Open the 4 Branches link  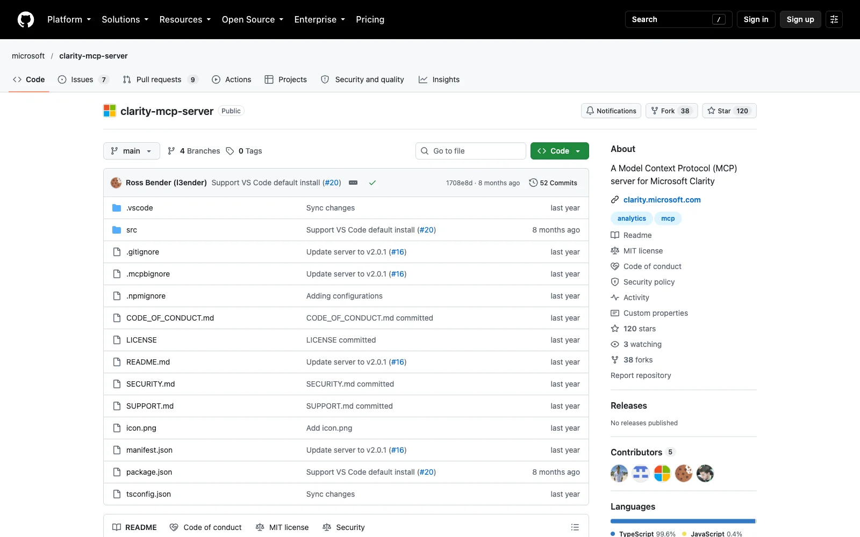click(194, 151)
